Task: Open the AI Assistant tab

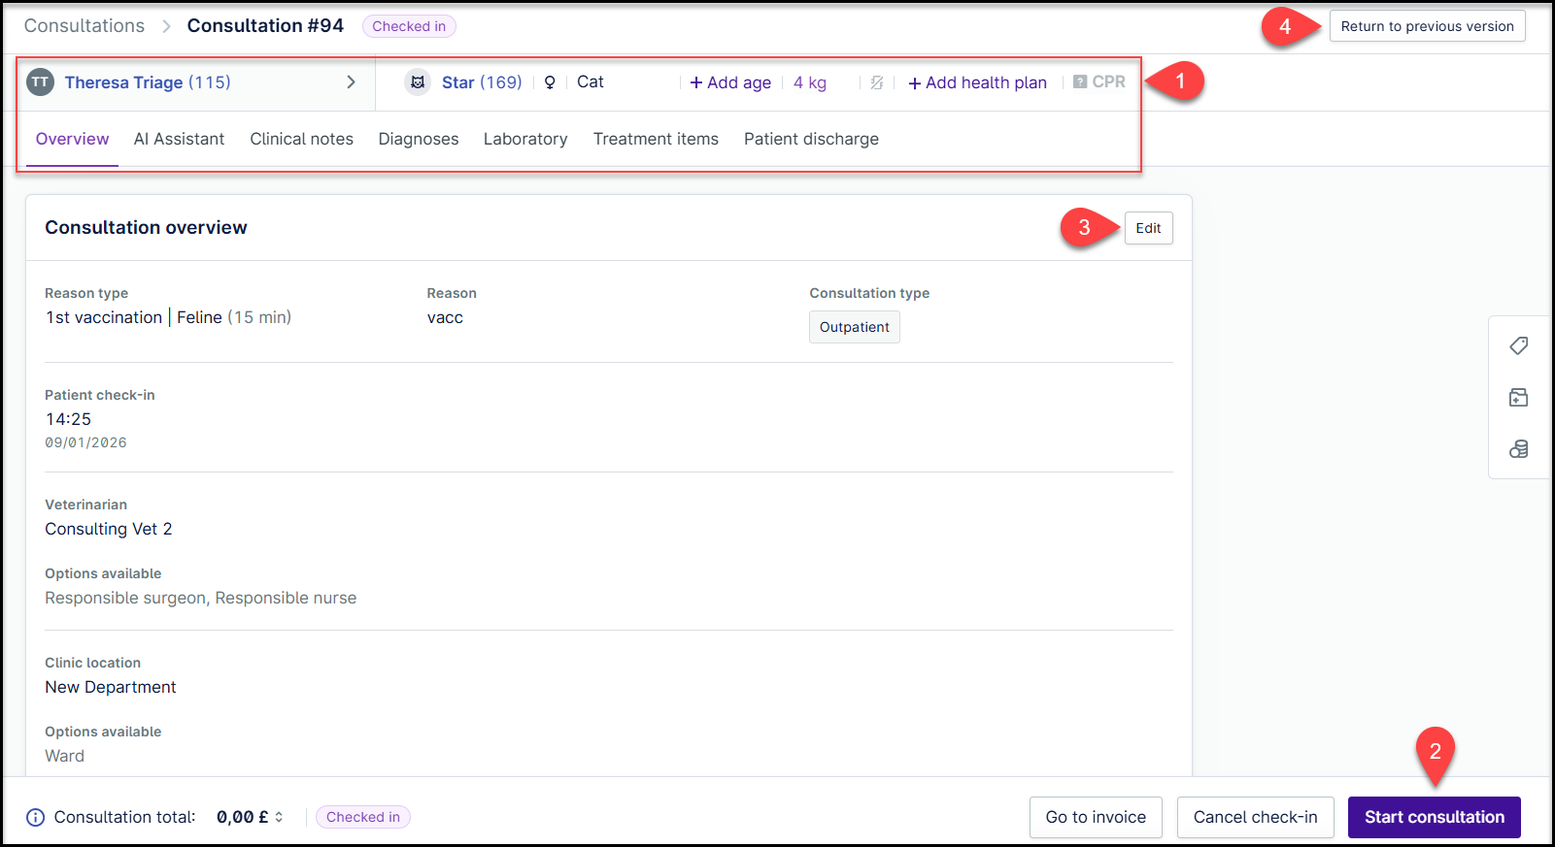Action: [179, 139]
